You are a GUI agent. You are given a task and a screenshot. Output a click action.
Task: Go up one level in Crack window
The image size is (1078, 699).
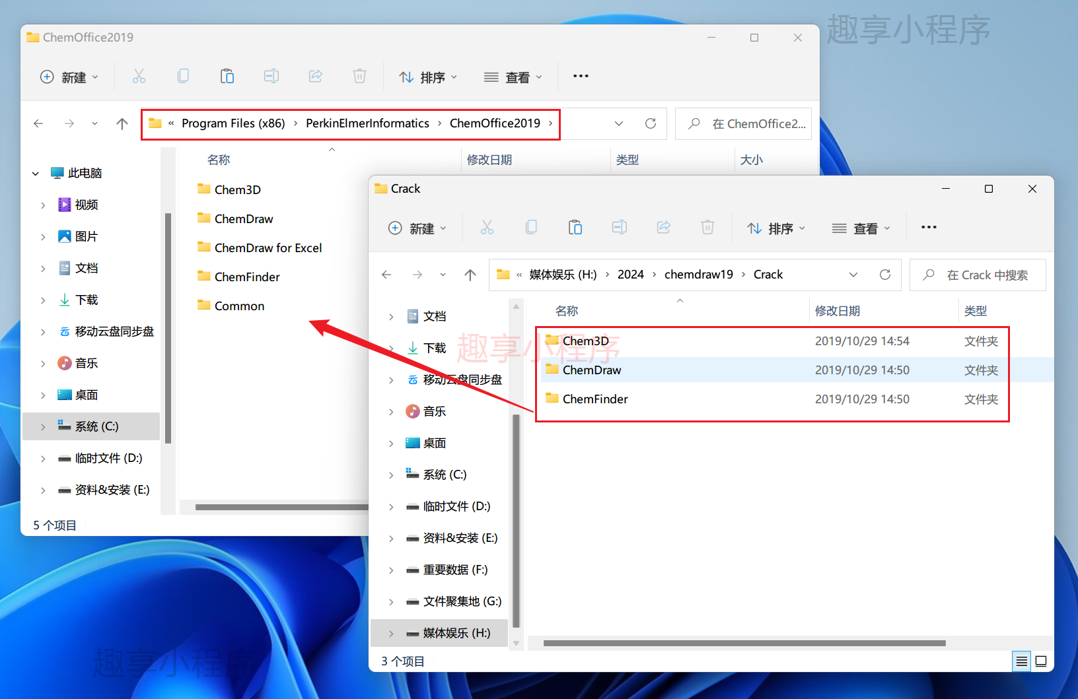point(470,275)
